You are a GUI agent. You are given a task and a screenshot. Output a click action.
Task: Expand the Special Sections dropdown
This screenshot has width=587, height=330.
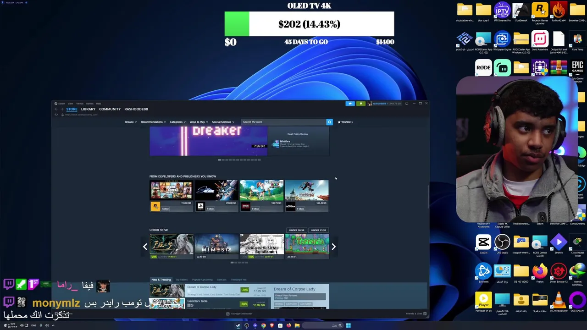pyautogui.click(x=223, y=122)
